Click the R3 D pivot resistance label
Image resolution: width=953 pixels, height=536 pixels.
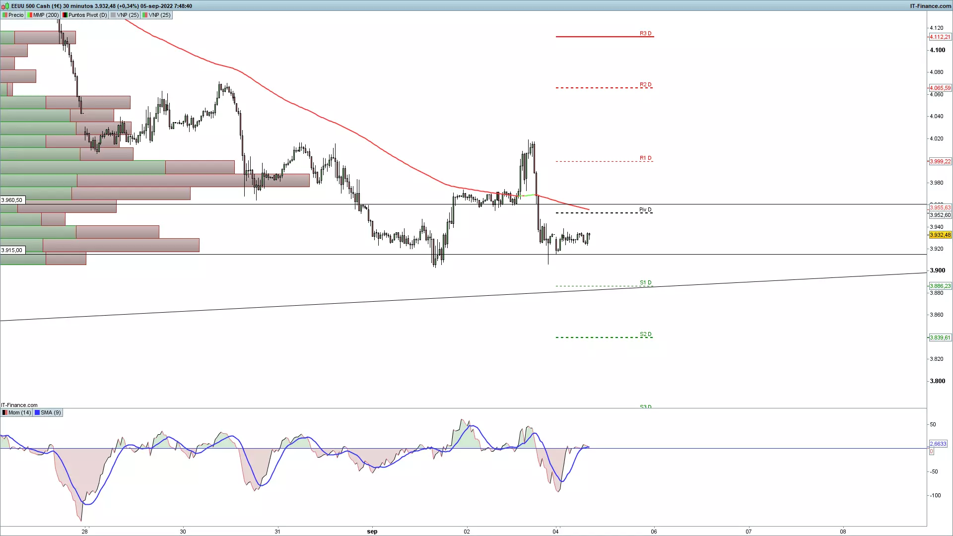pyautogui.click(x=645, y=33)
